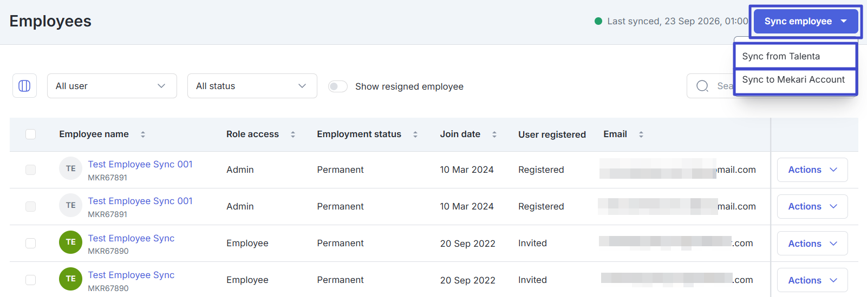The image size is (867, 297).
Task: Click the search magnifier icon
Action: (702, 86)
